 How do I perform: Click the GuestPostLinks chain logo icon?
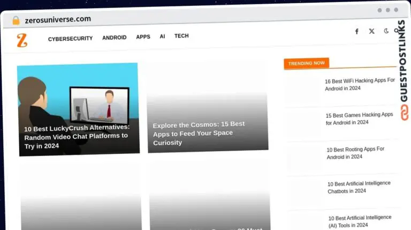click(x=404, y=113)
